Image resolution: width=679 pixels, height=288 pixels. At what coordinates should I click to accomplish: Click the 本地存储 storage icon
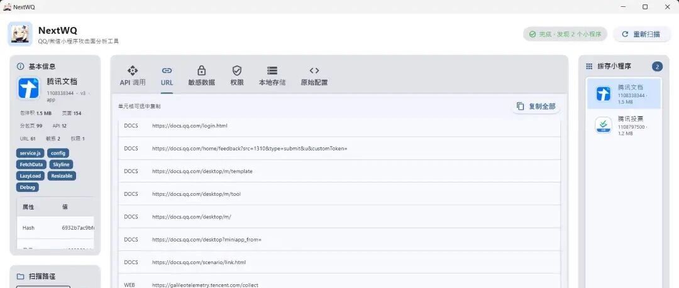tap(272, 70)
